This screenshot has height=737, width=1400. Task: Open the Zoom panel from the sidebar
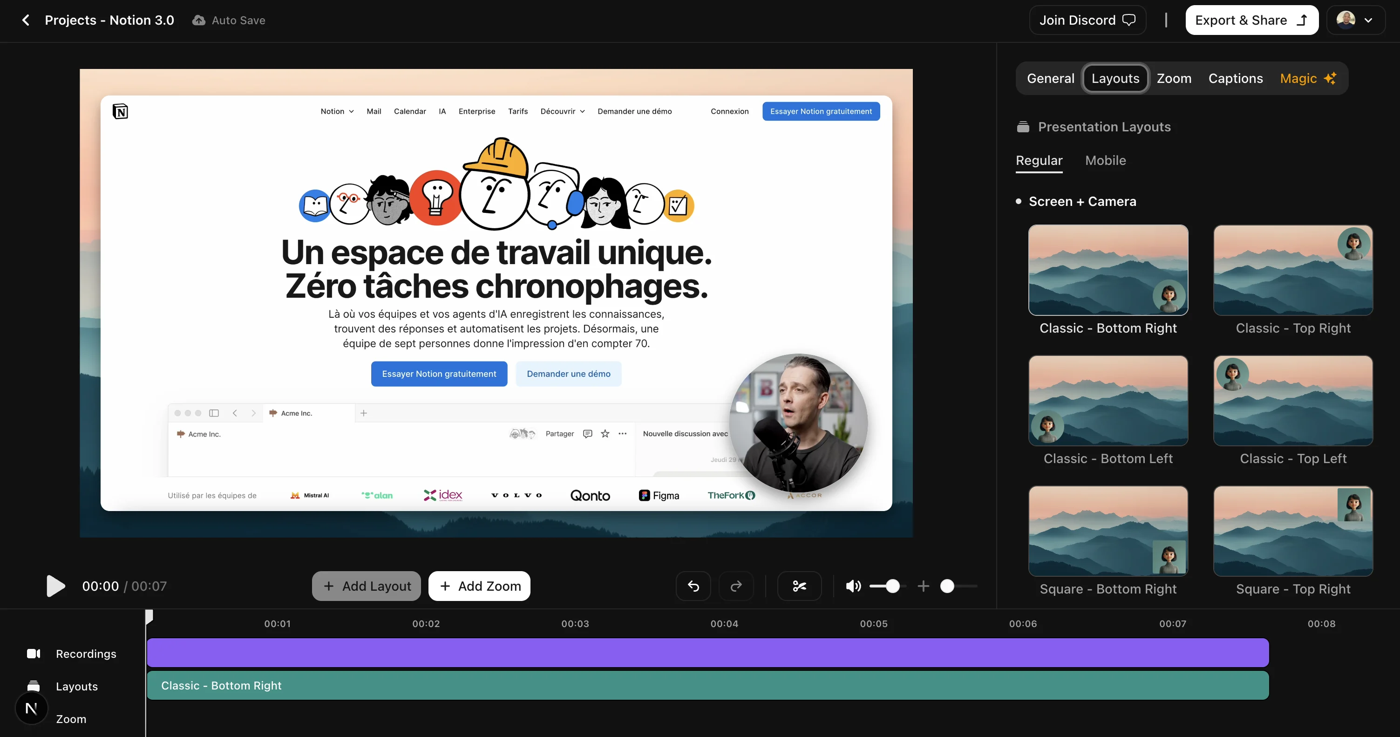(x=71, y=718)
